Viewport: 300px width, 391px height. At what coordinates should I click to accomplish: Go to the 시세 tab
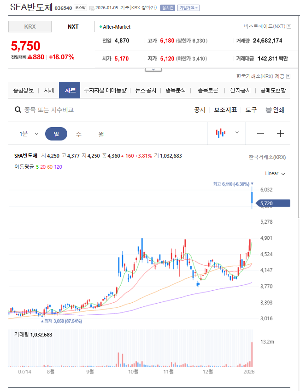click(x=49, y=90)
